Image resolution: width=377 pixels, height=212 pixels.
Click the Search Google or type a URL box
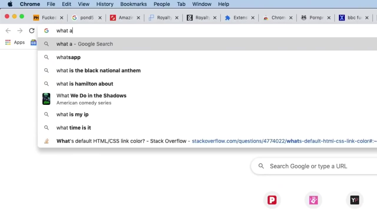coord(314,166)
